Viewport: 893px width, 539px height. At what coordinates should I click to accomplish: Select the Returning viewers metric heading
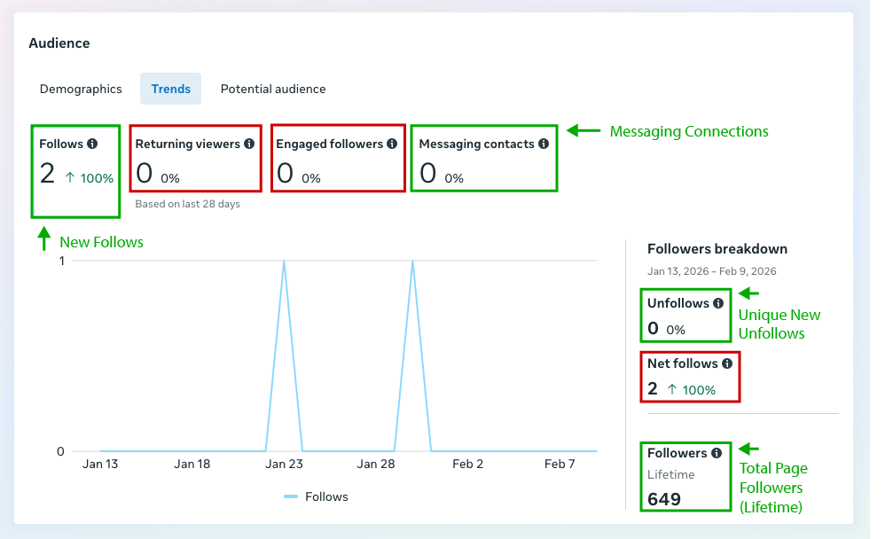(188, 144)
